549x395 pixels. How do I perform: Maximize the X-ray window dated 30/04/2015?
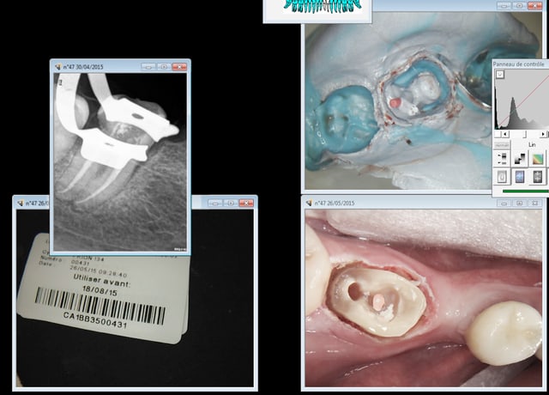pos(163,66)
